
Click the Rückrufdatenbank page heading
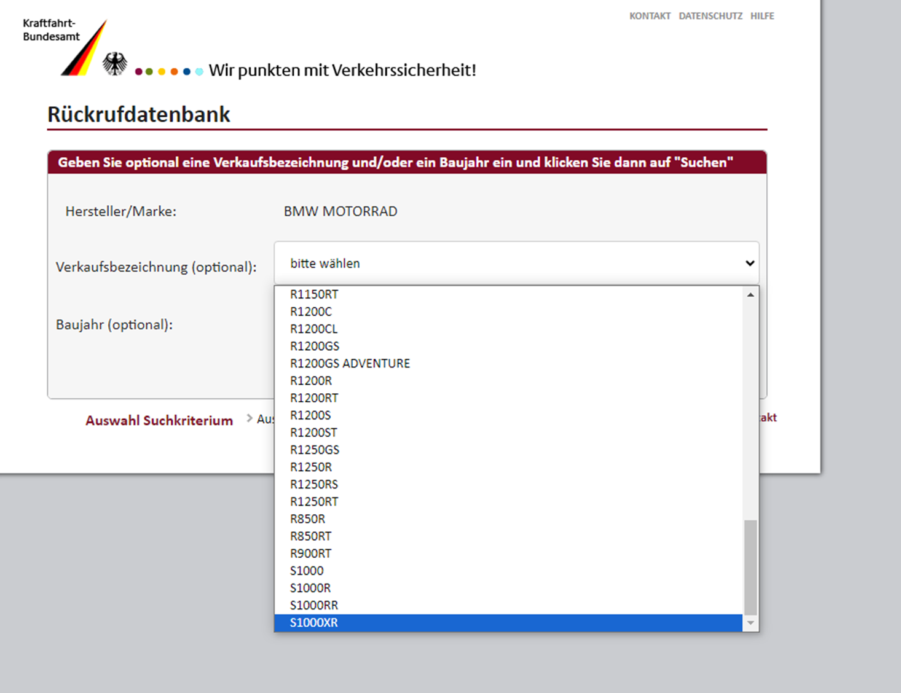pos(139,114)
